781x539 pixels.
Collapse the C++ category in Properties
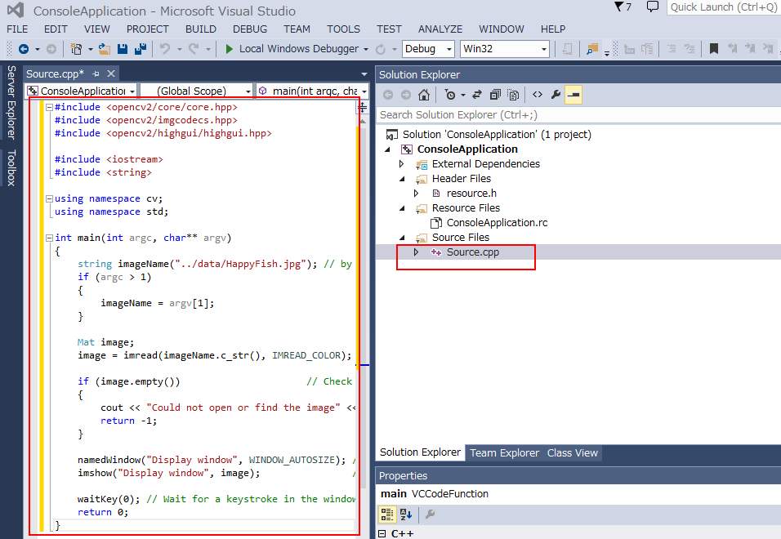[382, 533]
